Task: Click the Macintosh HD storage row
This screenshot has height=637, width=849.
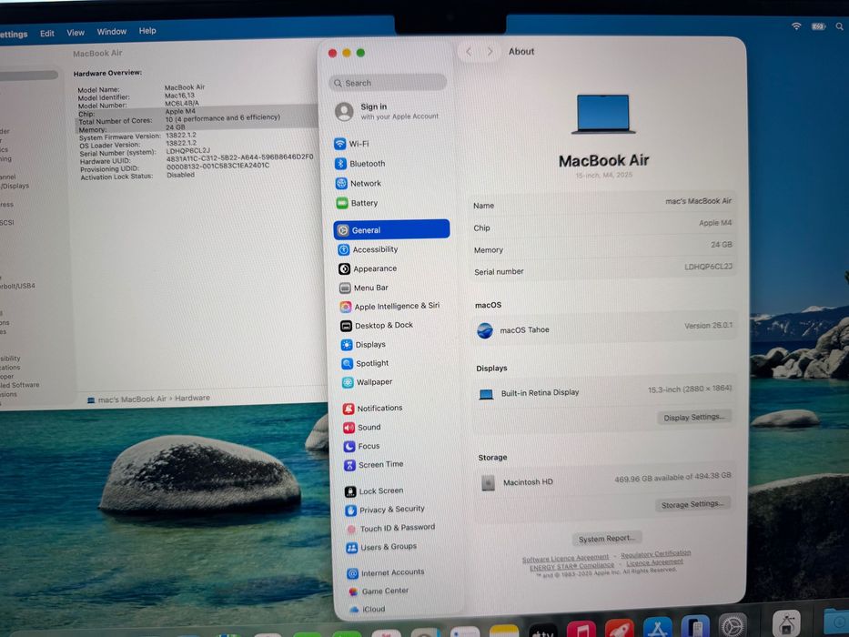Action: (605, 480)
